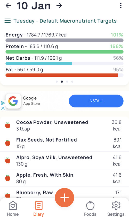Tap the Google app logo in ad
This screenshot has height=220, width=129.
click(x=13, y=101)
